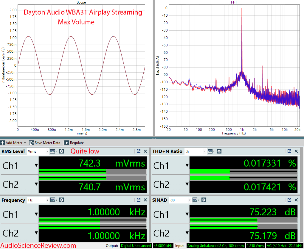The height and width of the screenshot is (249, 304).
Task: Click 1.00000 kHz Frequency Ch2 reading
Action: (116, 236)
